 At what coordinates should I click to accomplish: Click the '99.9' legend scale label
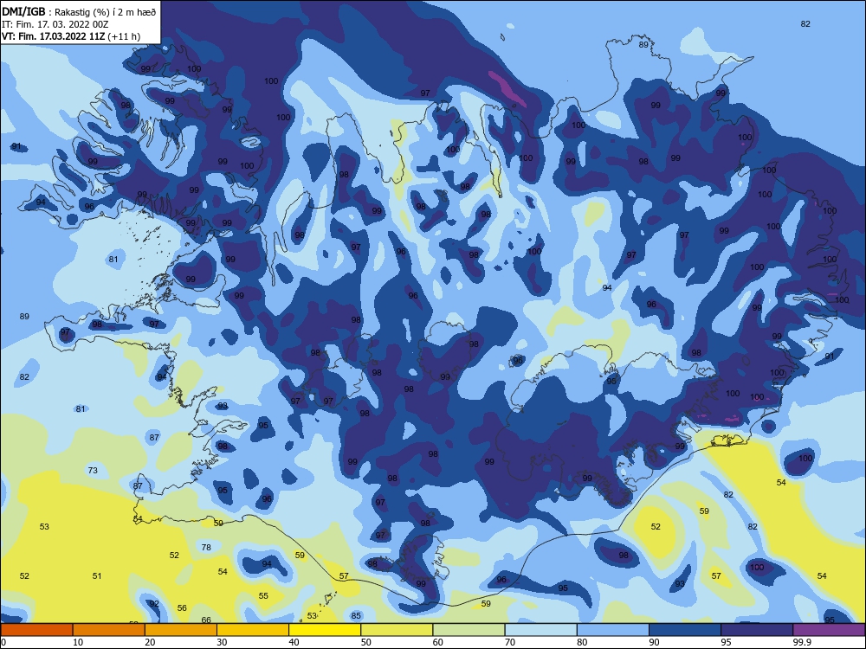pyautogui.click(x=801, y=642)
